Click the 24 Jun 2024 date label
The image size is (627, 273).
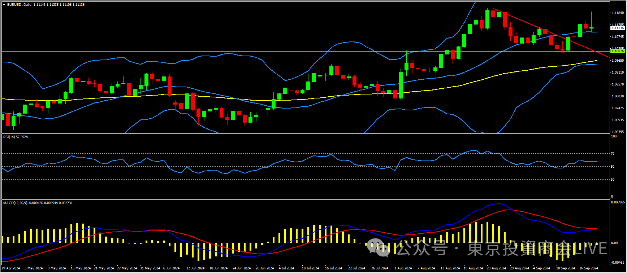242,268
